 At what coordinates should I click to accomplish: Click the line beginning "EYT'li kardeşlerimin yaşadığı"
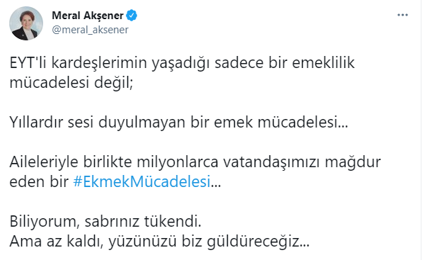pyautogui.click(x=182, y=63)
